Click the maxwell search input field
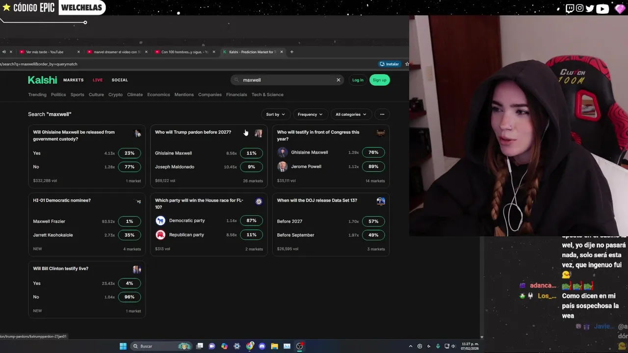 click(x=287, y=80)
